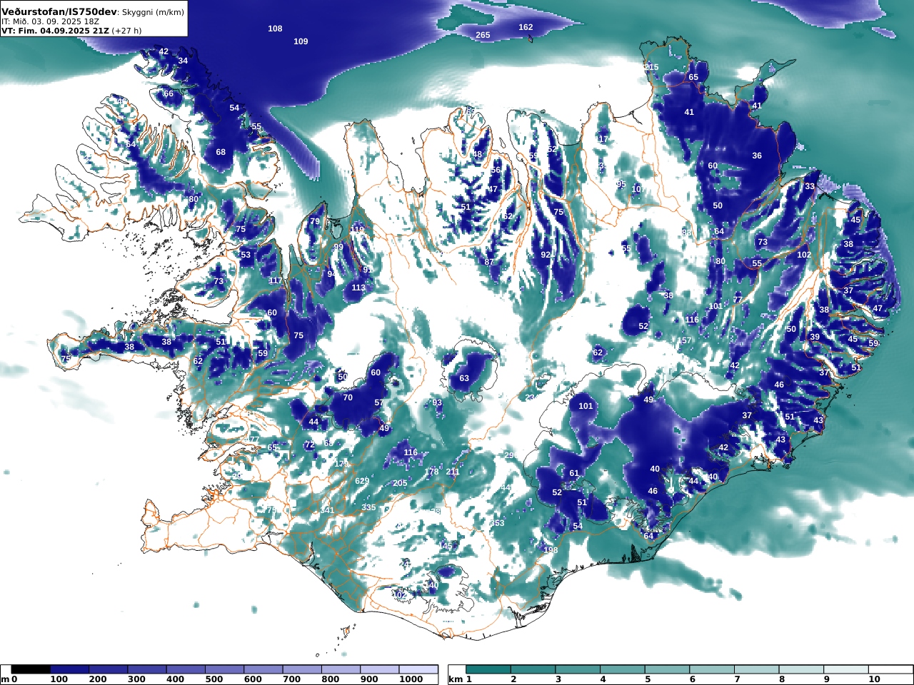
Task: Click the '205' visibility value
Action: click(400, 483)
